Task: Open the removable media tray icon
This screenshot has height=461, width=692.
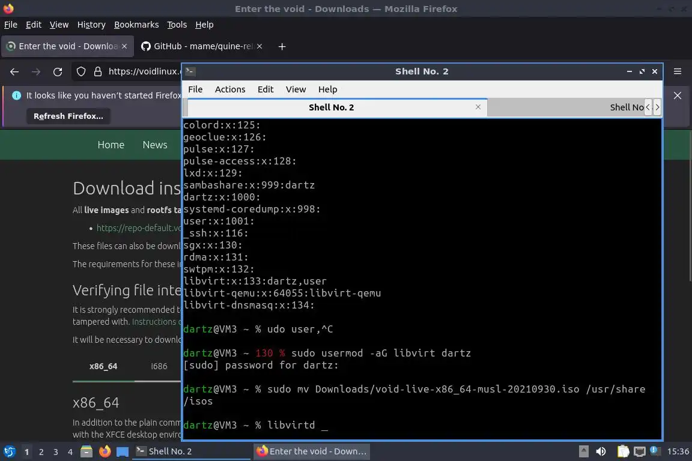Action: tap(583, 451)
